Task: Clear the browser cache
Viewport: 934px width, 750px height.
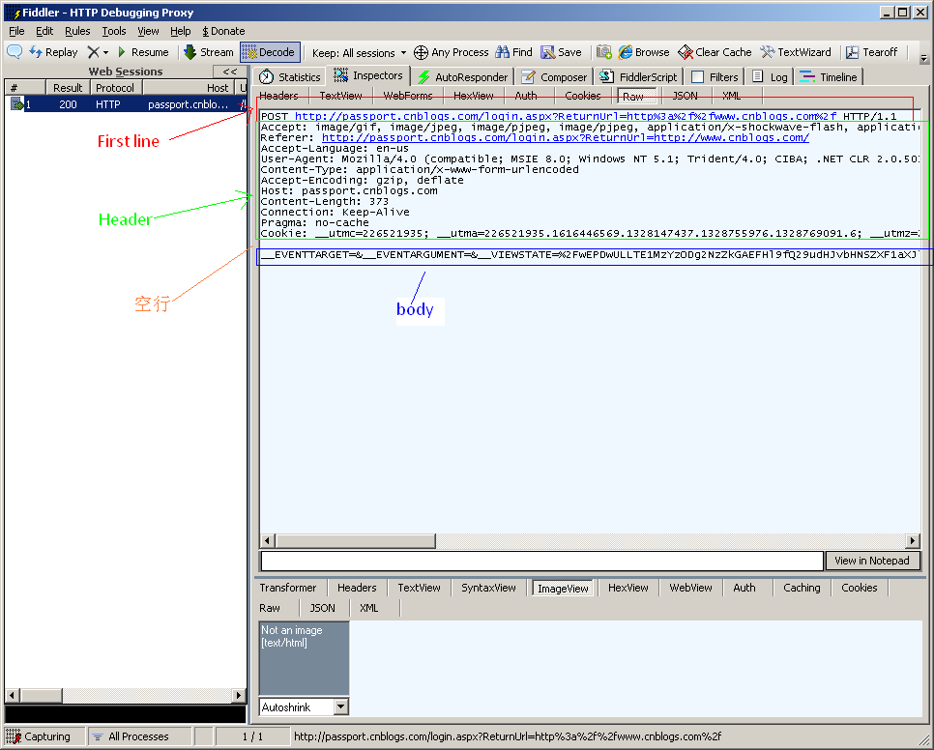Action: 715,52
